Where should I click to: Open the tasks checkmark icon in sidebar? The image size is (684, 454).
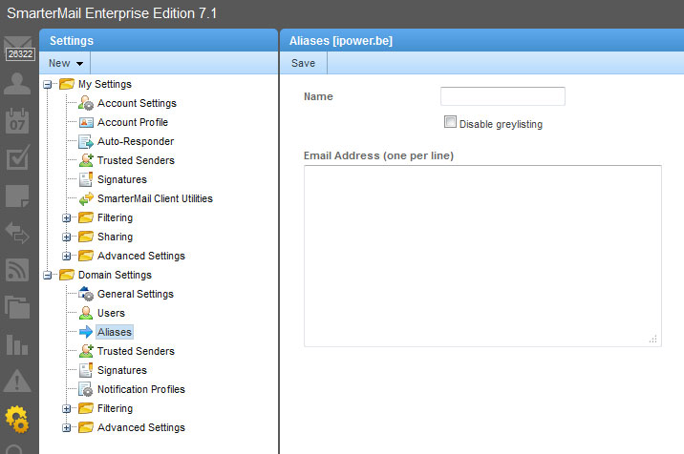click(x=18, y=157)
